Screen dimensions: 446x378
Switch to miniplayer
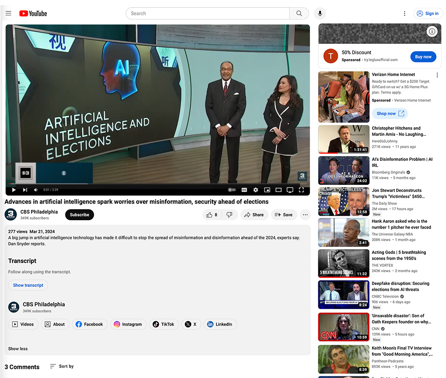coord(267,190)
